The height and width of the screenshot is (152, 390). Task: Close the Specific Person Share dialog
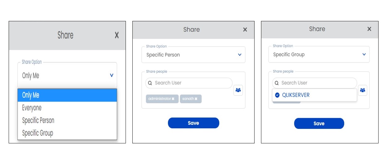point(245,30)
